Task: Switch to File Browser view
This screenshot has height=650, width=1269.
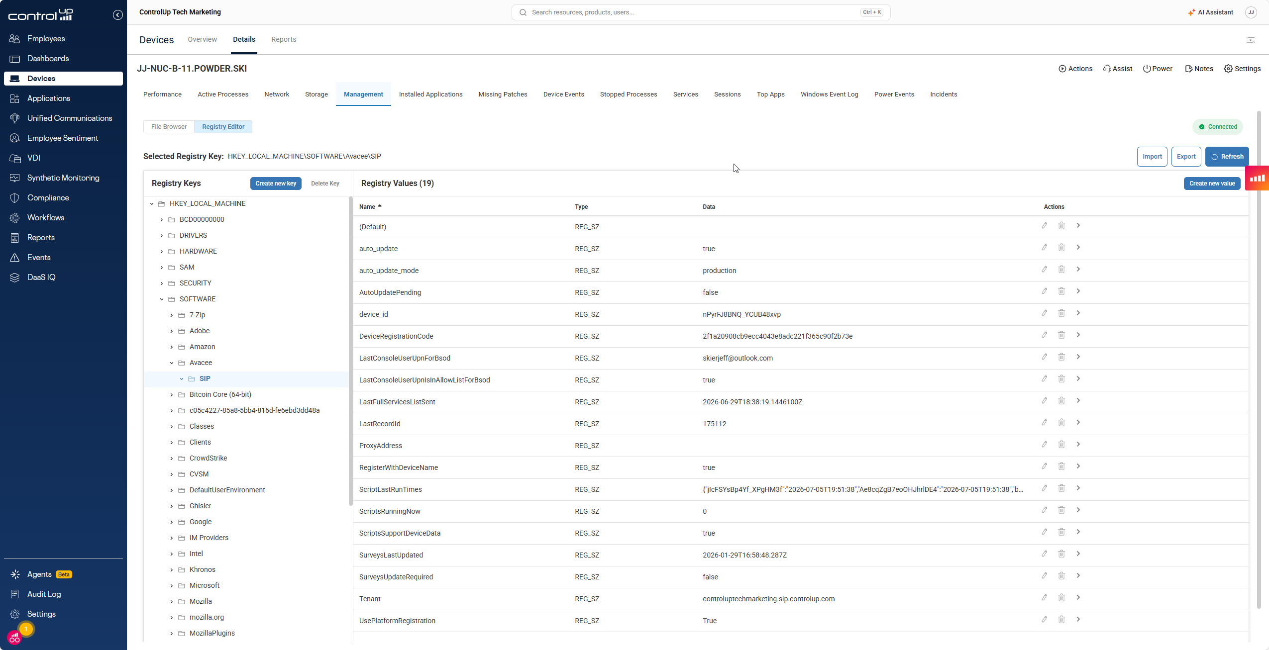Action: coord(169,127)
